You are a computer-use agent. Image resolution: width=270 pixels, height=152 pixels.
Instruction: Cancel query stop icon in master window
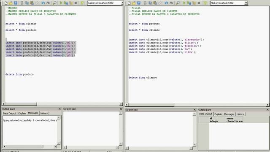point(76,3)
